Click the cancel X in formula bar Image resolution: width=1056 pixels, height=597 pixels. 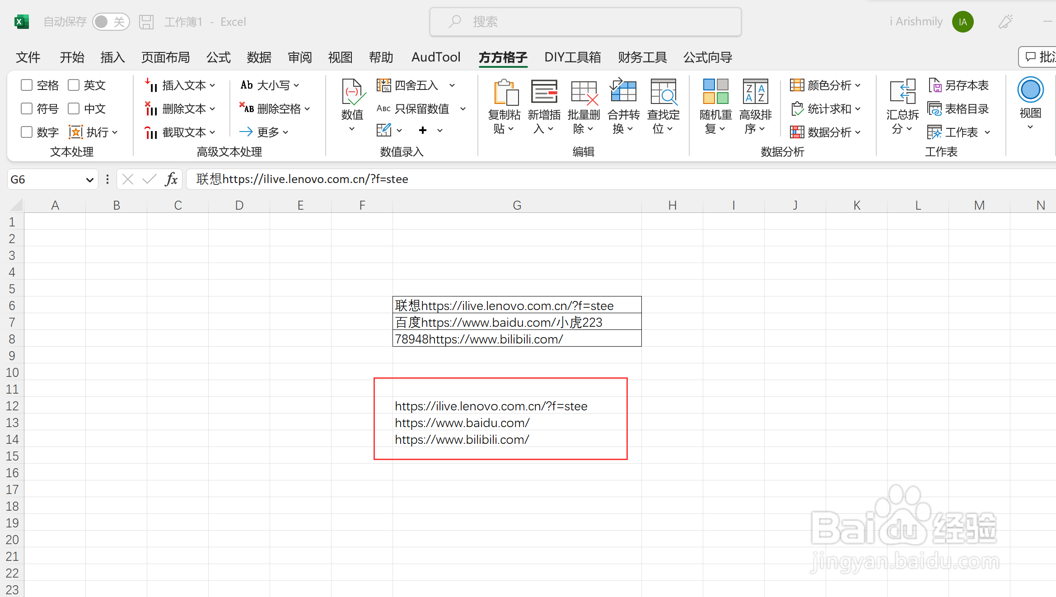coord(128,179)
